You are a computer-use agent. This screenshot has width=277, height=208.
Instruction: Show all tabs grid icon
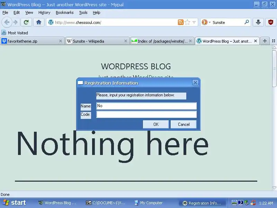[274, 41]
